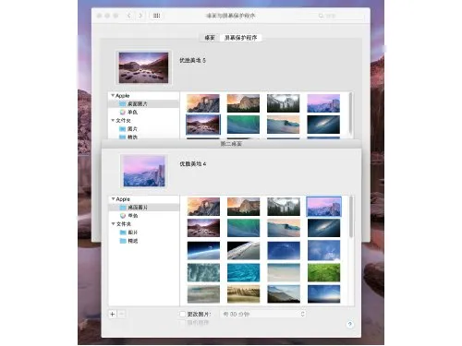Pick blue sky with clouds wallpaper
Screen dimensions: 462x346
click(323, 250)
